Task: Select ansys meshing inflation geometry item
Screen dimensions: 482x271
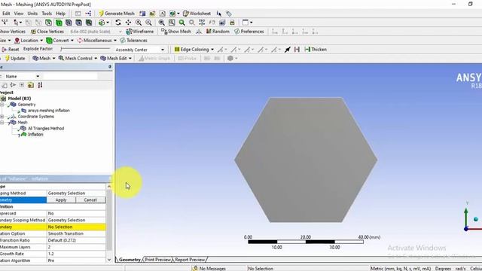Action: [x=48, y=111]
